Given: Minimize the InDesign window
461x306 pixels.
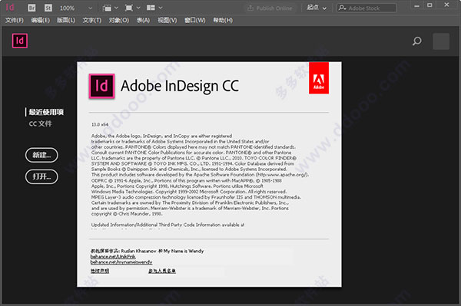Looking at the screenshot, I should [416, 5].
